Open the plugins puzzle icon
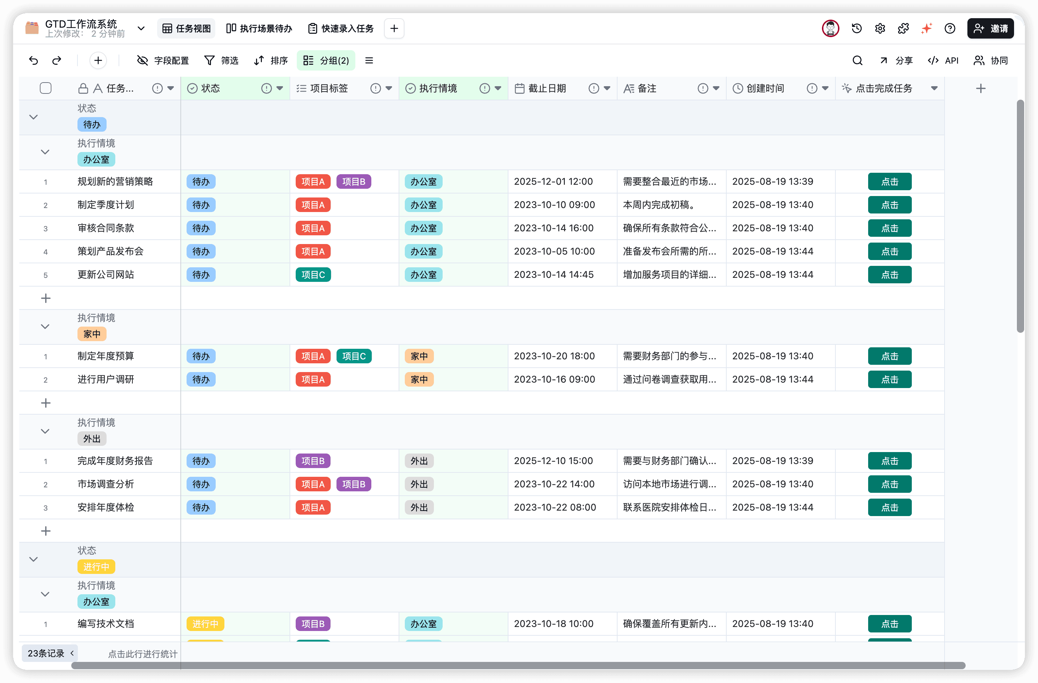The width and height of the screenshot is (1038, 683). [x=903, y=28]
